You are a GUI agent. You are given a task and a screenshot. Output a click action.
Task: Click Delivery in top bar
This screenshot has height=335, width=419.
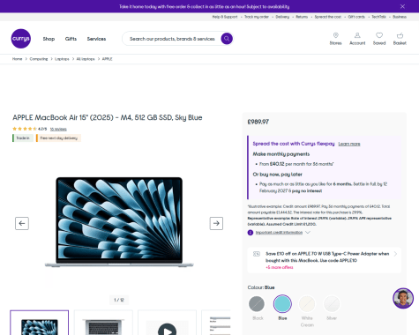coord(282,17)
